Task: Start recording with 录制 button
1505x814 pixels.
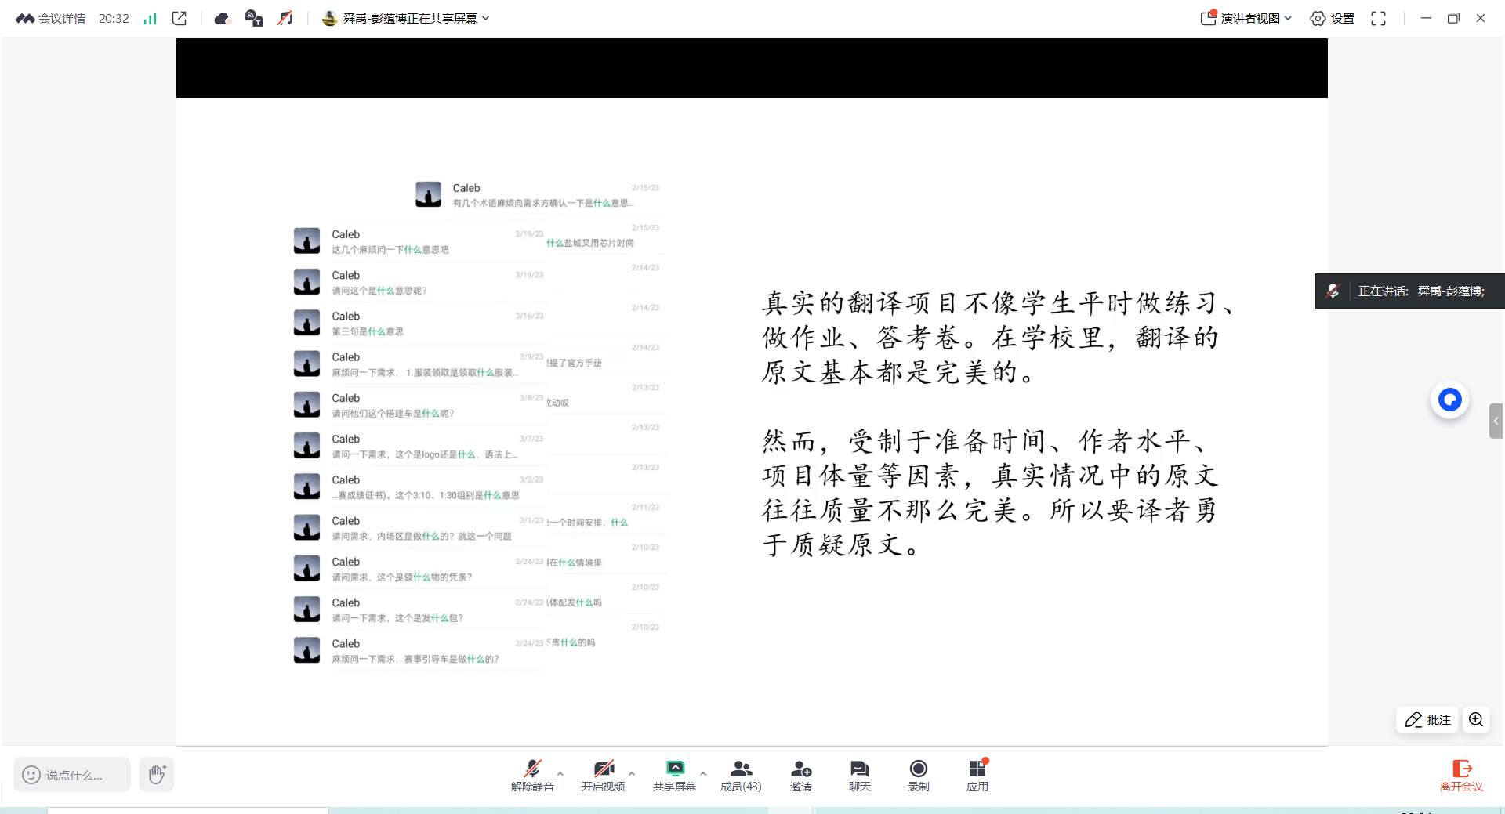Action: pos(918,774)
